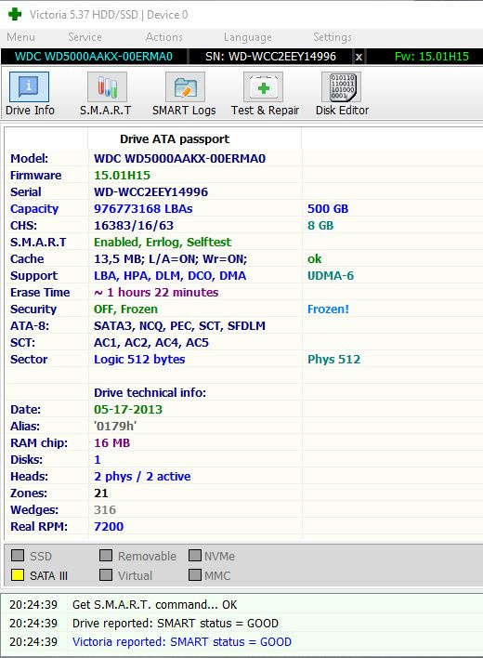
Task: Select the Security value OFF, Frozen
Action: [125, 309]
